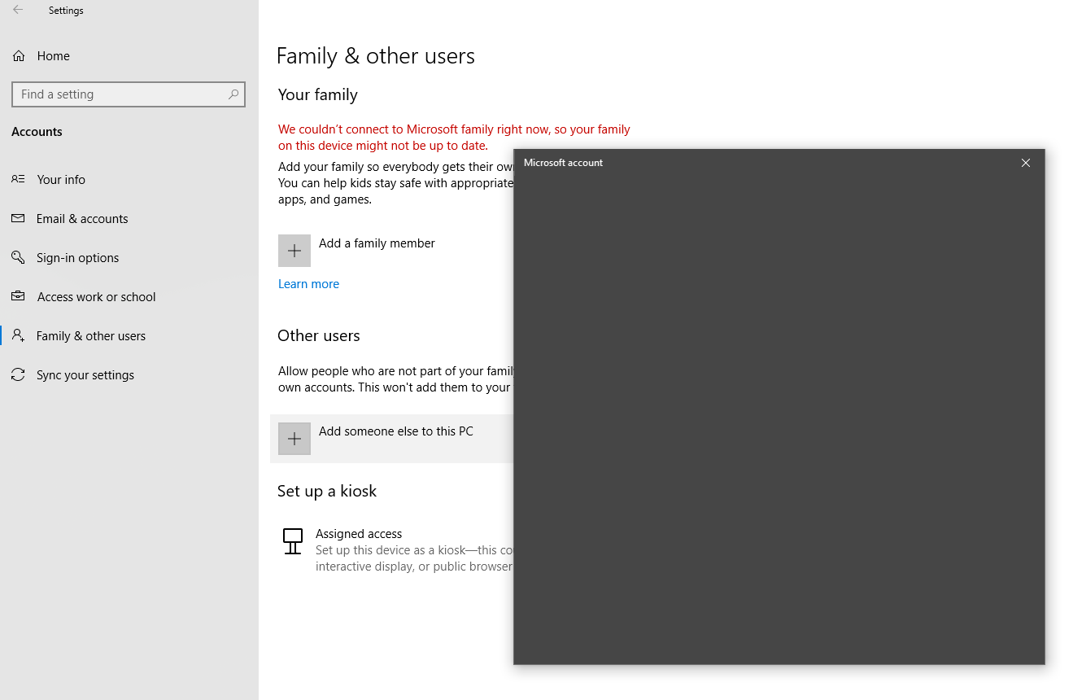Open the Learn more link
1073x700 pixels.
click(x=308, y=283)
